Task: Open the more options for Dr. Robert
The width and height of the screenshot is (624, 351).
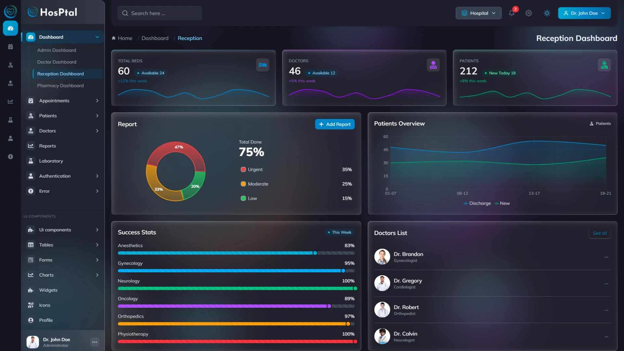Action: (606, 310)
